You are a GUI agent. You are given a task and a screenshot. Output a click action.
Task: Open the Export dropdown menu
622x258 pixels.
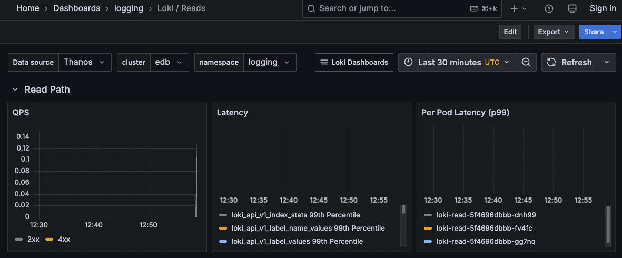(554, 32)
